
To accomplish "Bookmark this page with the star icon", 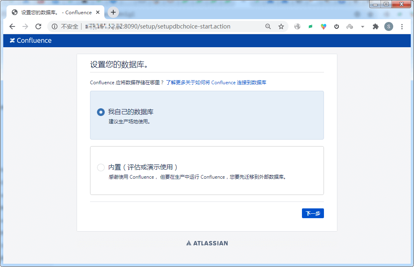I will 281,26.
